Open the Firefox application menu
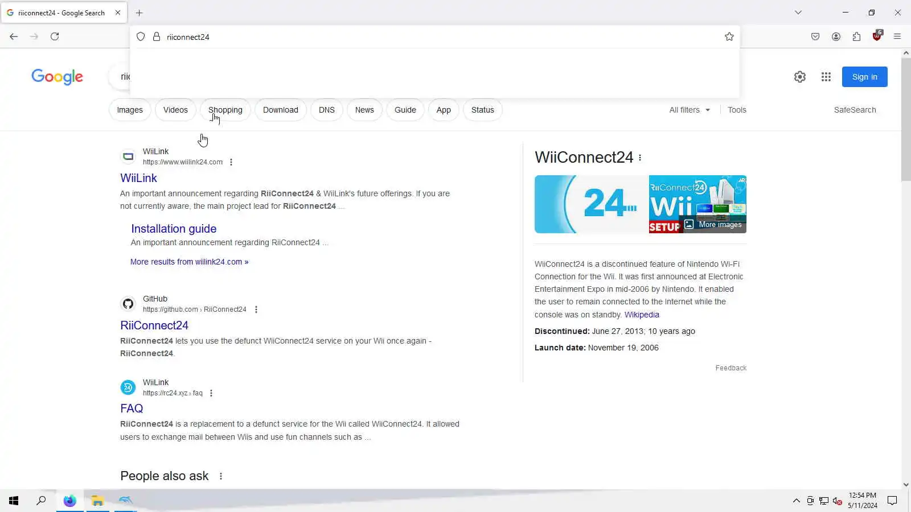911x512 pixels. click(897, 36)
